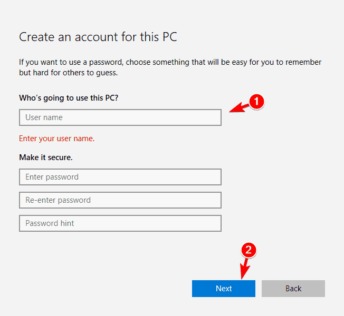Click the "but hard for others to guess." line
Screen dimensions: 344x316
[68, 73]
